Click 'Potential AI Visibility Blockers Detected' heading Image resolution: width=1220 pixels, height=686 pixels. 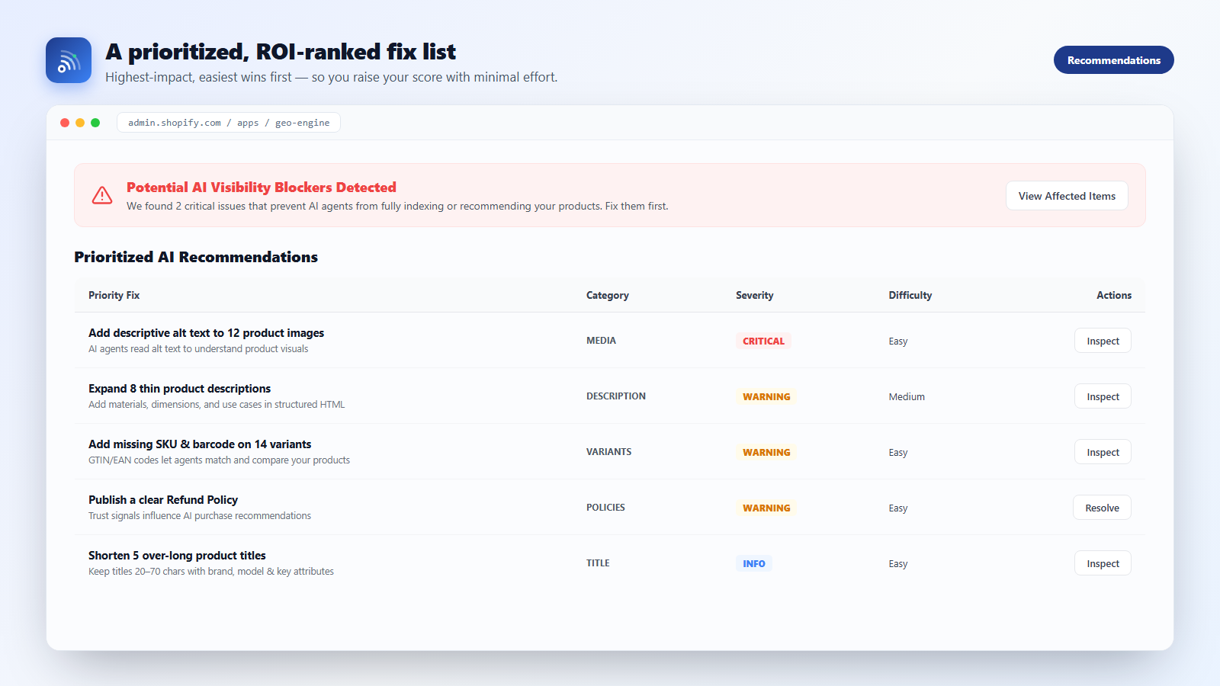pyautogui.click(x=262, y=188)
